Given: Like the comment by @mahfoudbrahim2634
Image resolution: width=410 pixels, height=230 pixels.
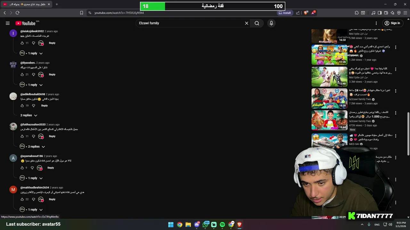Looking at the screenshot, I should [22, 199].
